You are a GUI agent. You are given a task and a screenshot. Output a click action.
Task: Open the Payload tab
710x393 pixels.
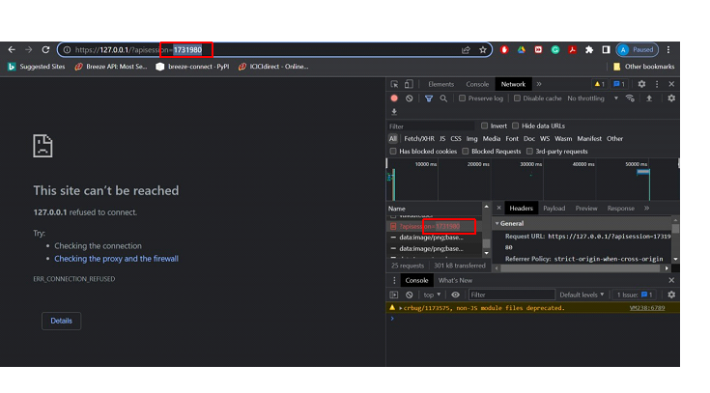(554, 209)
